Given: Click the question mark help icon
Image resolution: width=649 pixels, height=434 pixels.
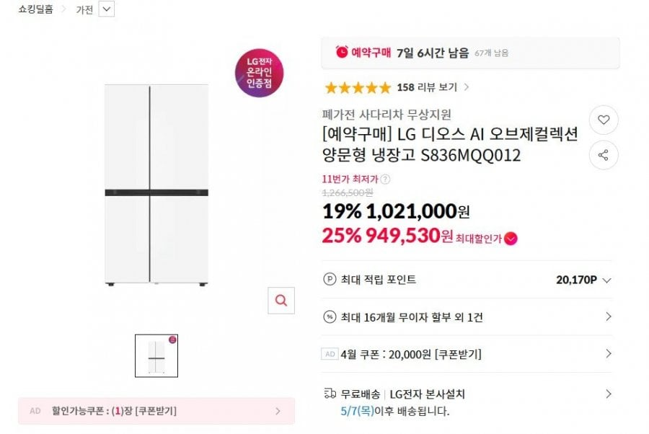Looking at the screenshot, I should (386, 180).
